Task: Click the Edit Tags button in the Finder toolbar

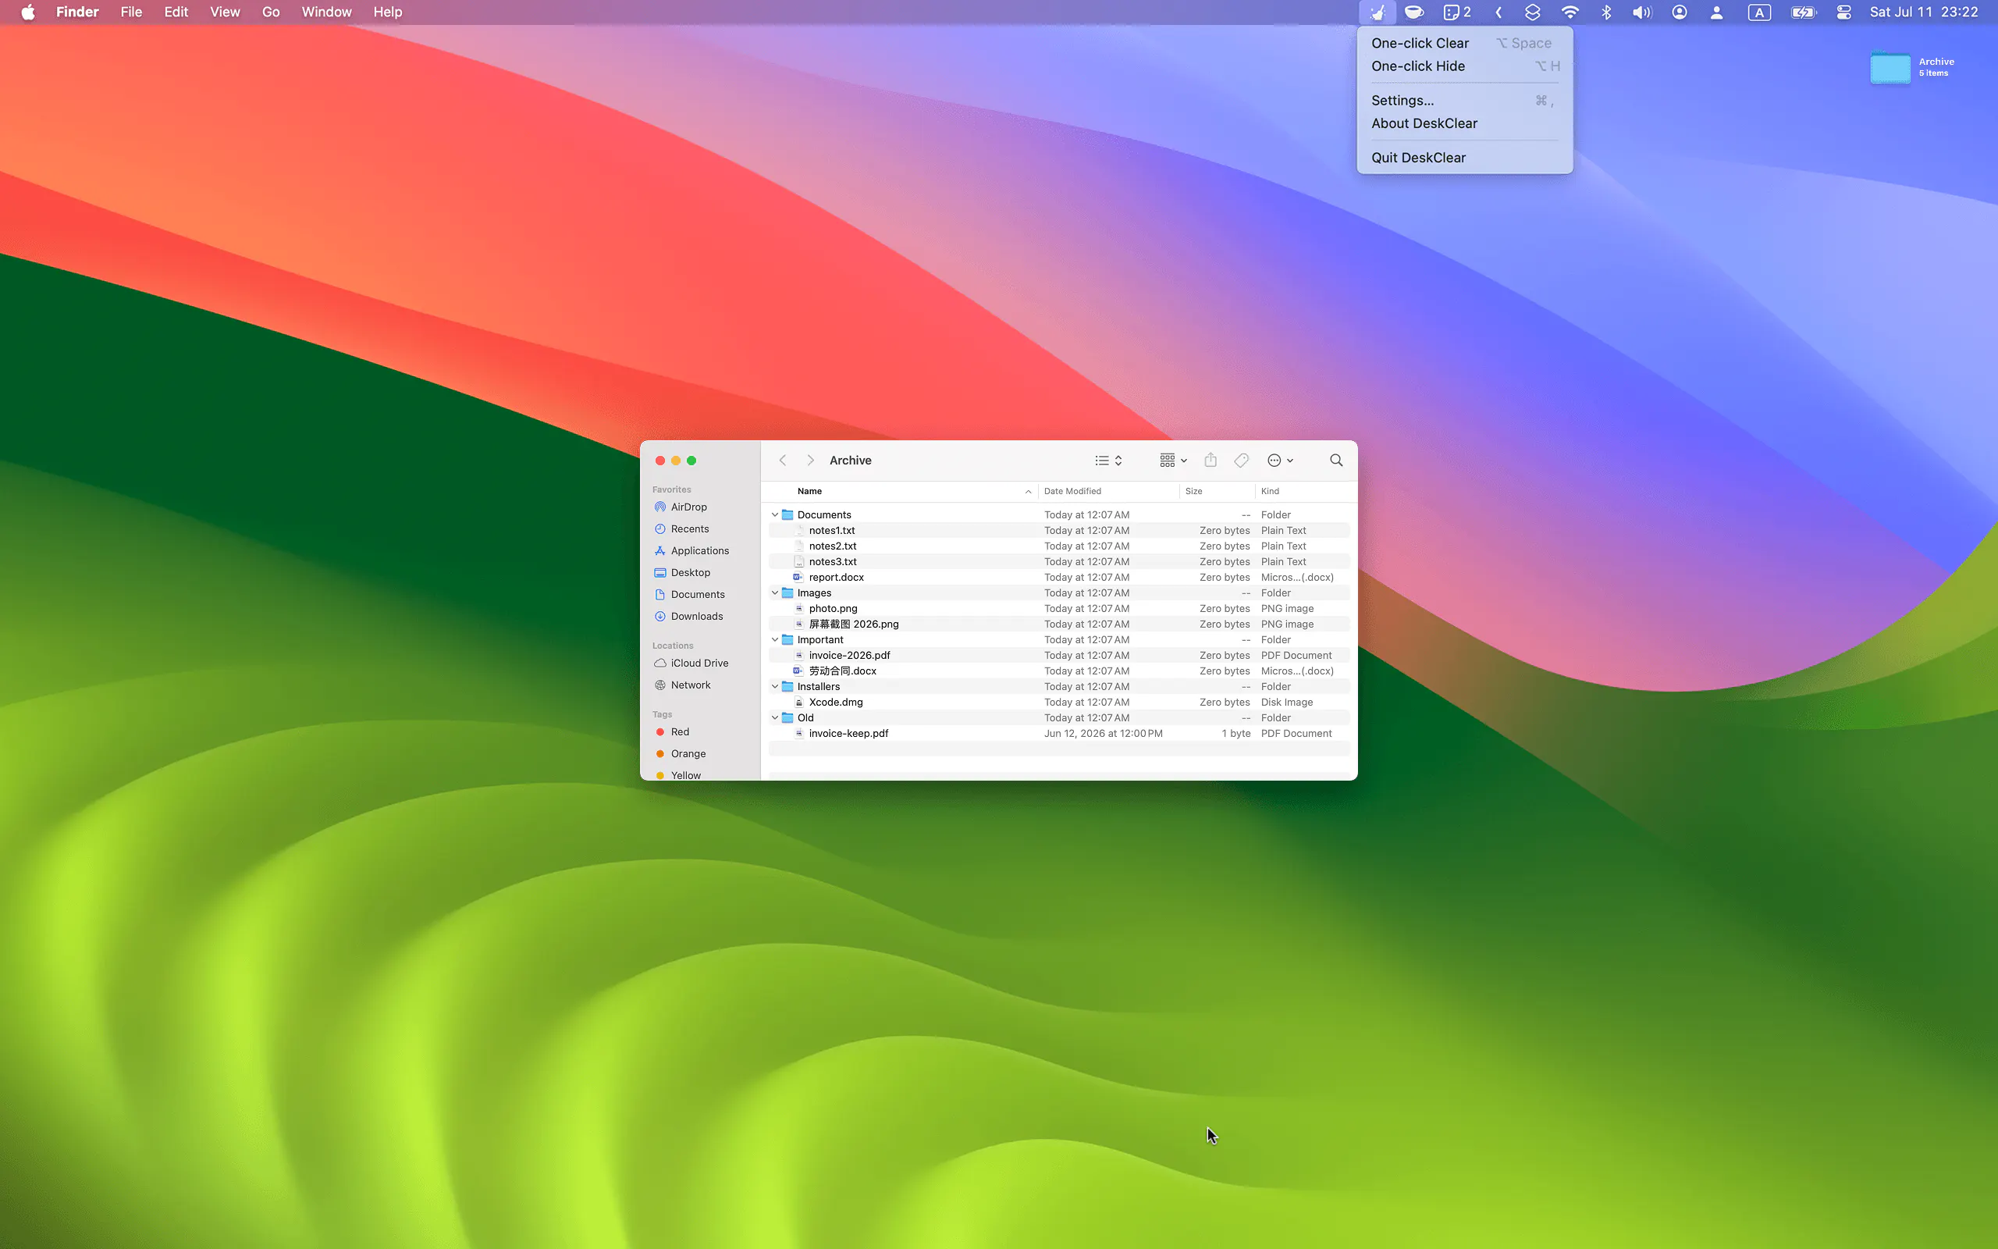Action: point(1241,460)
